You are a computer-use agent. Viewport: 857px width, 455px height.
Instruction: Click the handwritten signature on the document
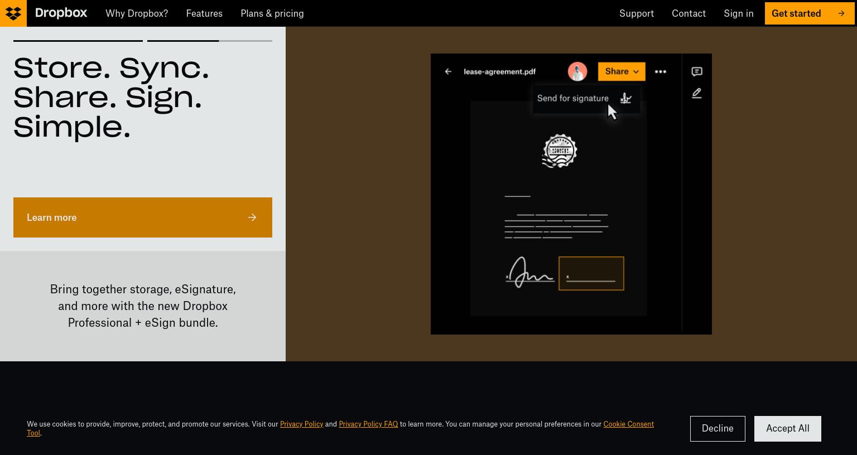coord(529,273)
